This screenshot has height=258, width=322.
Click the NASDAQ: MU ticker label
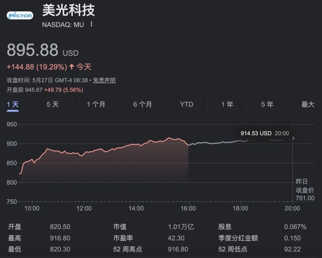pos(63,25)
